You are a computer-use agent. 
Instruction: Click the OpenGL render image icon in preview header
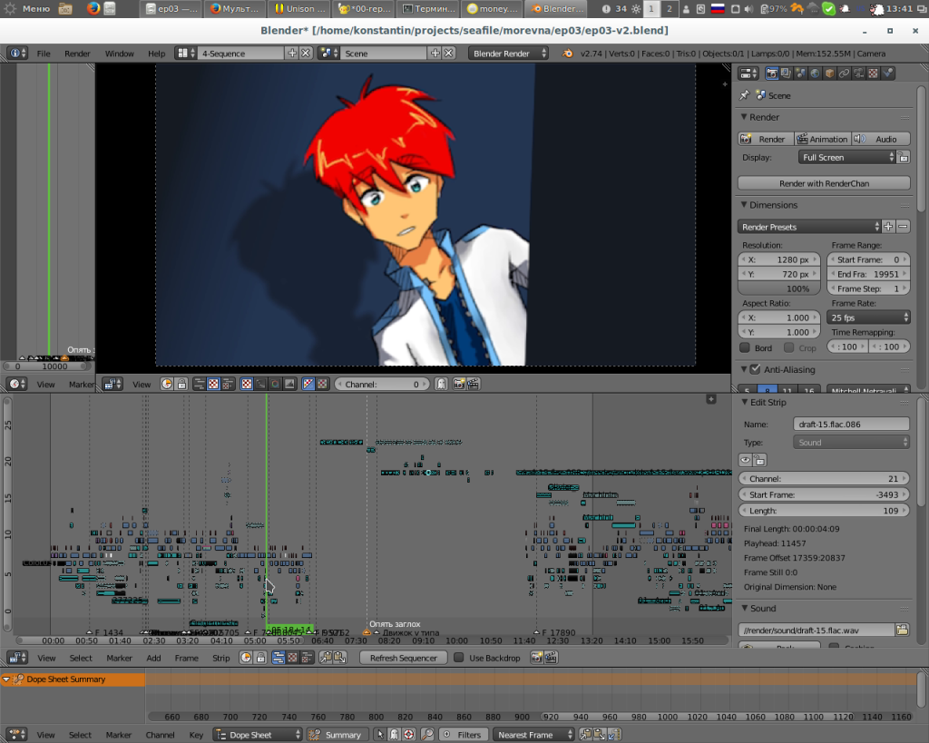tap(458, 384)
